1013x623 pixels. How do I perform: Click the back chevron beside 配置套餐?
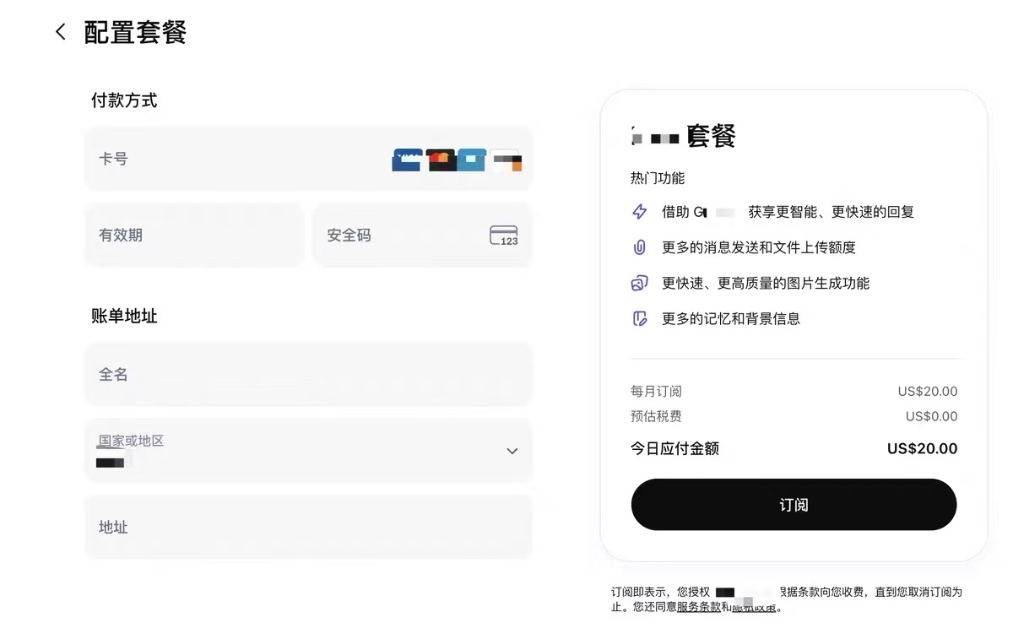60,31
